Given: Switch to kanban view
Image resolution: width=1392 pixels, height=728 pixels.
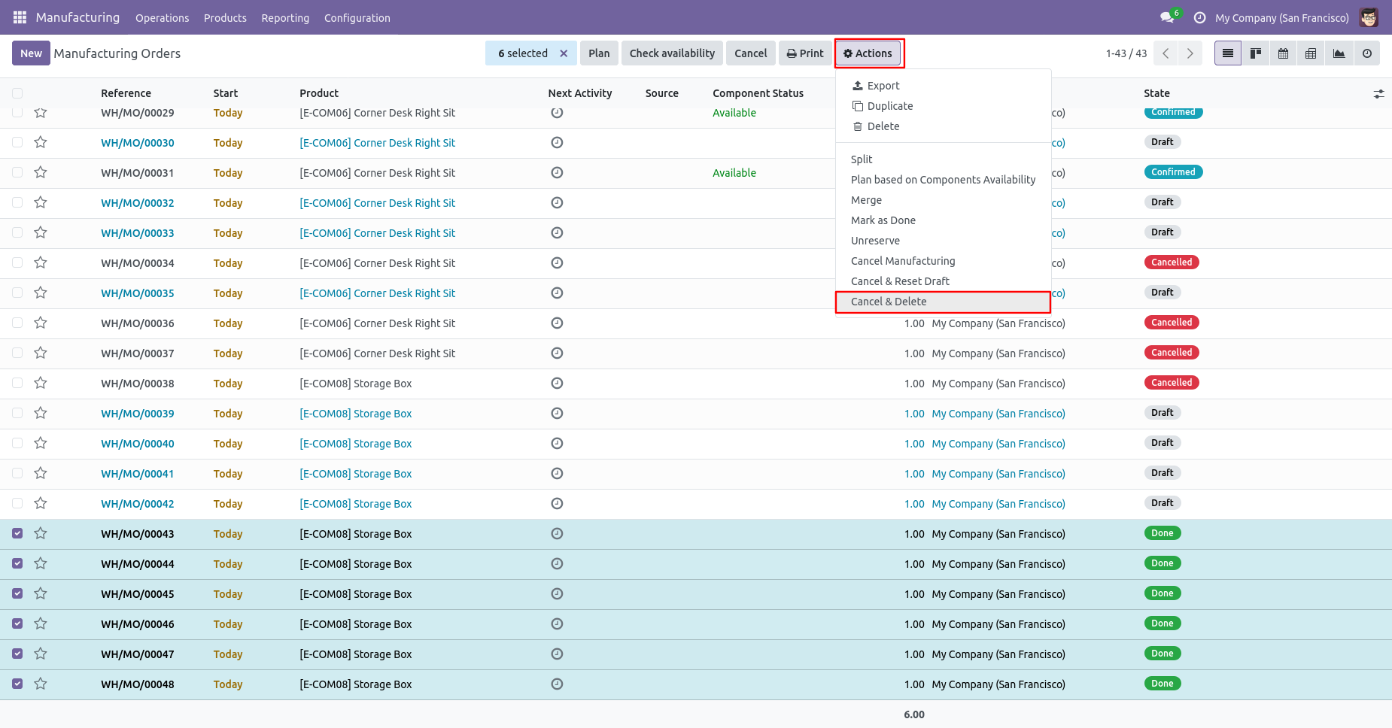Looking at the screenshot, I should [x=1256, y=53].
